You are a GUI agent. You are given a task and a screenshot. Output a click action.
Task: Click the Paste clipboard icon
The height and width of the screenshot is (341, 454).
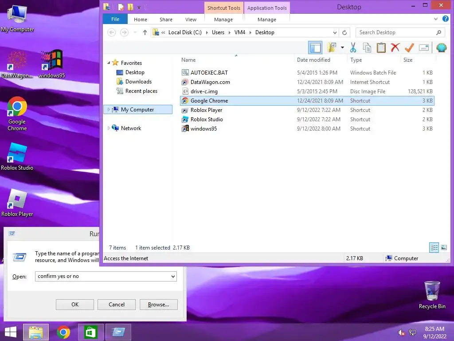point(381,48)
